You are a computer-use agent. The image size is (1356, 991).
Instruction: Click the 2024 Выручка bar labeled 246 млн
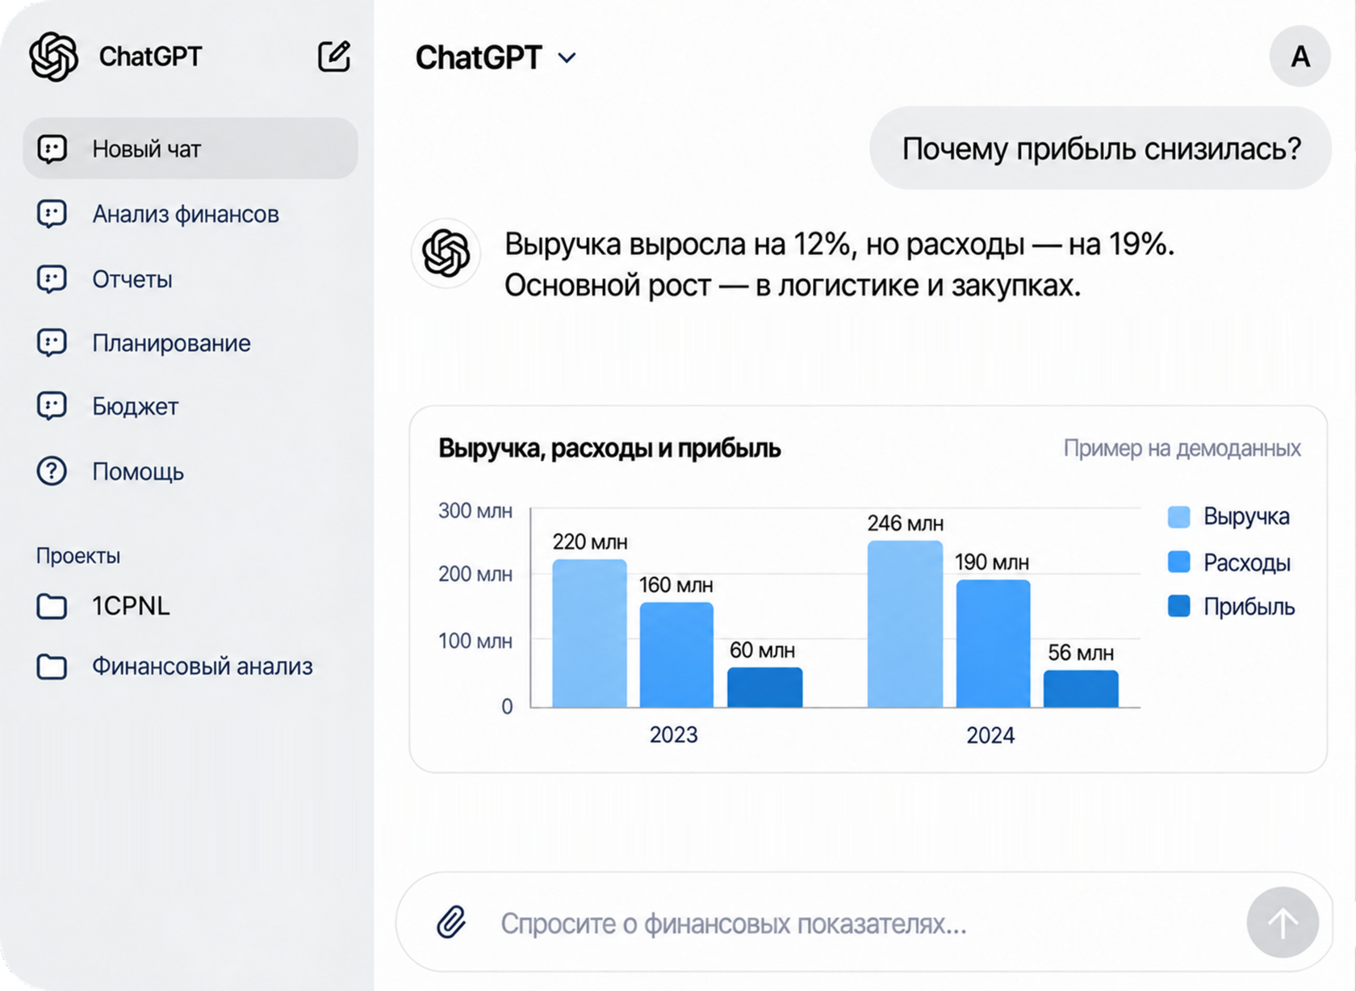(x=905, y=624)
